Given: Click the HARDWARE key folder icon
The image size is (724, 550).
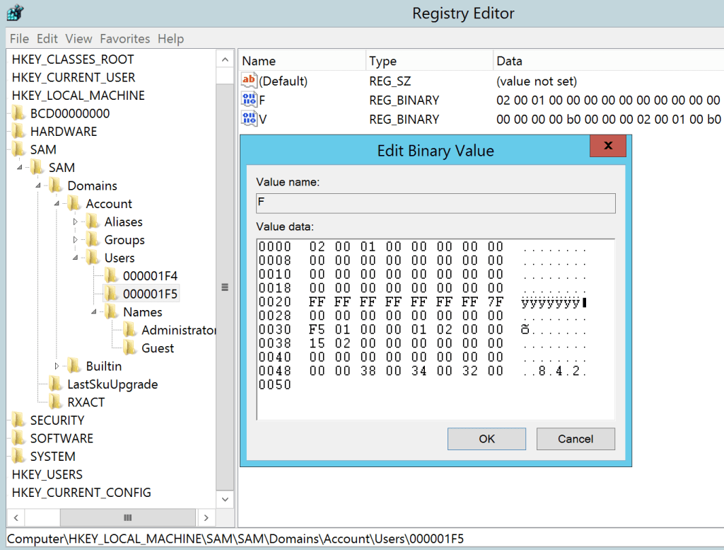Looking at the screenshot, I should click(x=19, y=132).
